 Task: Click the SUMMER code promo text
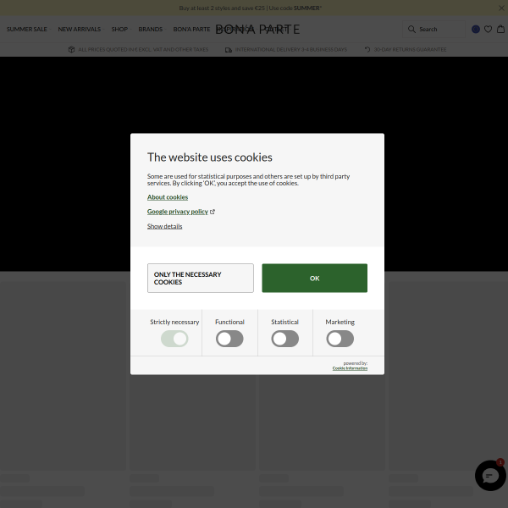coord(250,8)
